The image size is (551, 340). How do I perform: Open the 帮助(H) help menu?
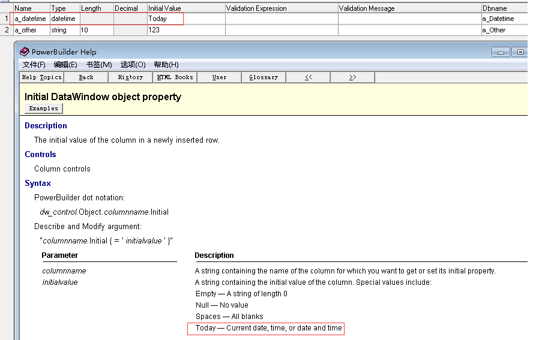tap(166, 65)
